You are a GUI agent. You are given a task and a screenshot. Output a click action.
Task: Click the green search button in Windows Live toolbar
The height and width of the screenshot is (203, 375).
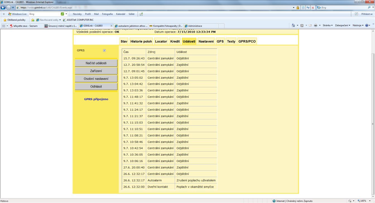tap(62, 14)
